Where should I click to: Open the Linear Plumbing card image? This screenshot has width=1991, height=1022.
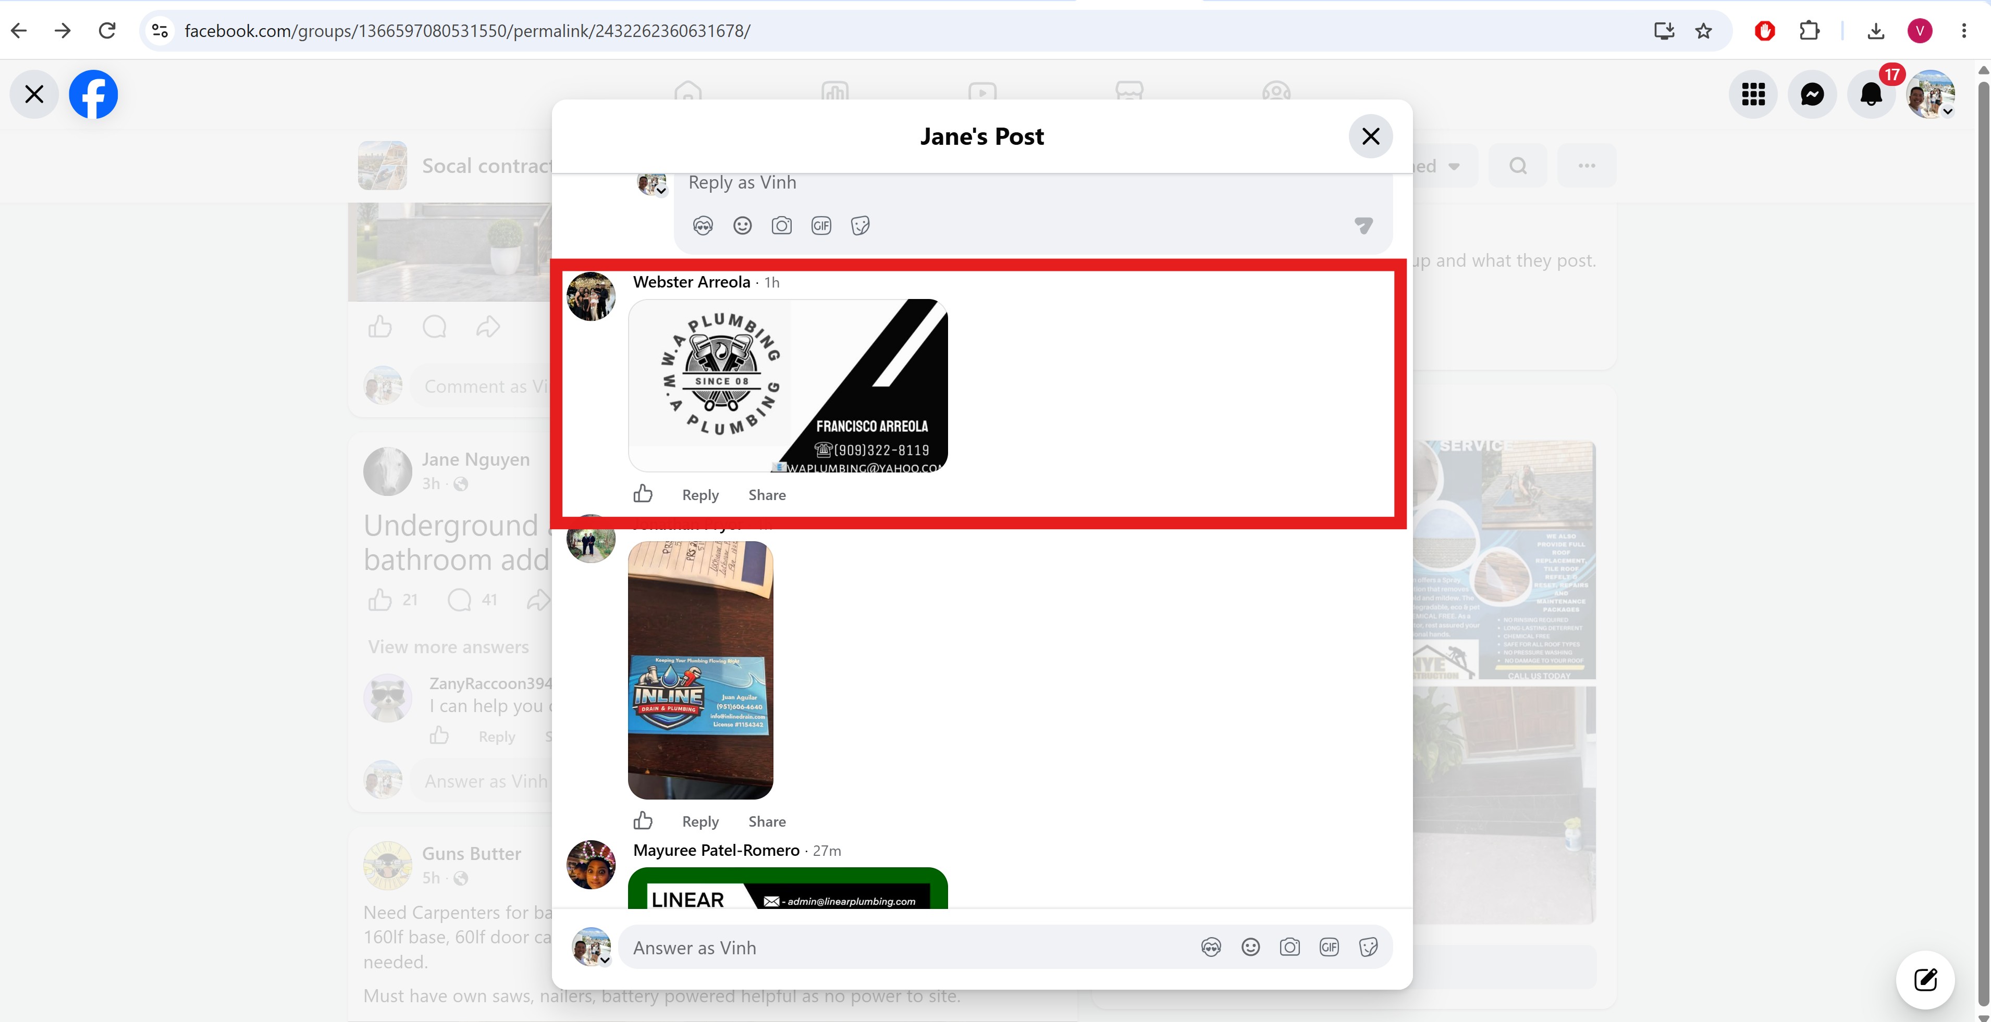coord(788,888)
